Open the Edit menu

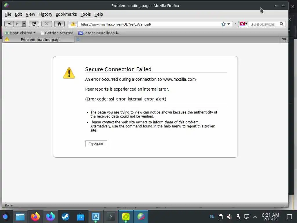click(x=19, y=14)
